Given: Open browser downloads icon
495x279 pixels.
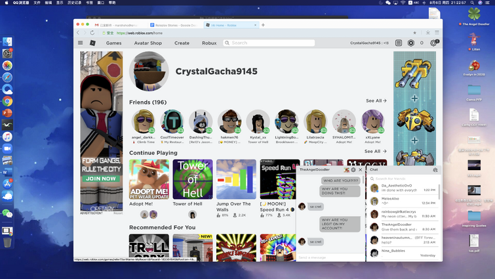Looking at the screenshot, I should tap(427, 32).
